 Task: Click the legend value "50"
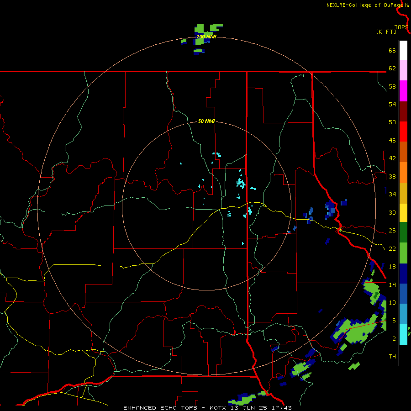(x=392, y=122)
